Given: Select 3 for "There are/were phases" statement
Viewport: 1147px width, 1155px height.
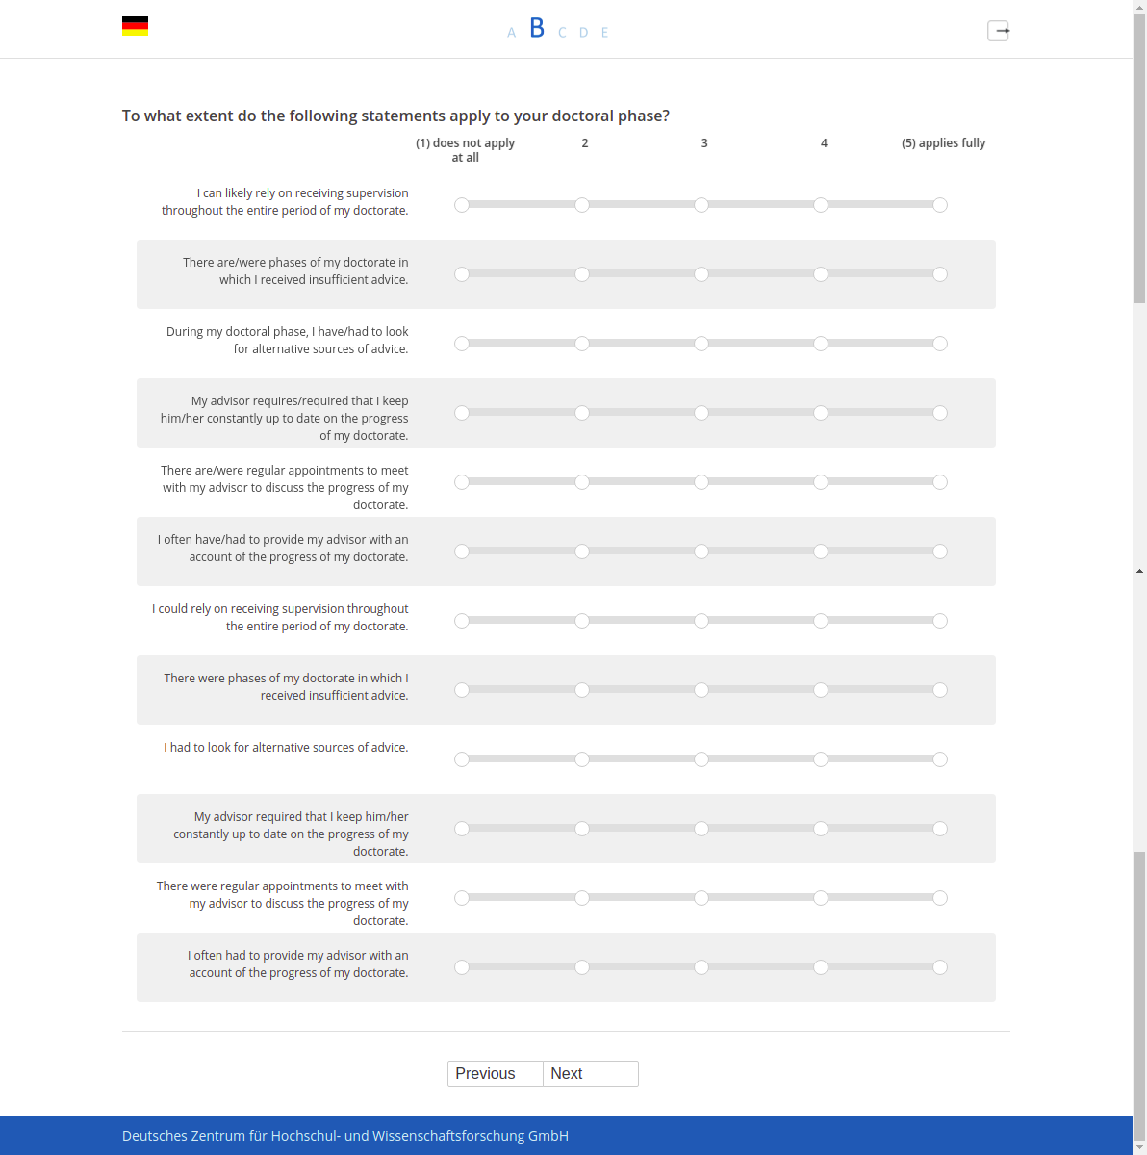Looking at the screenshot, I should point(701,274).
